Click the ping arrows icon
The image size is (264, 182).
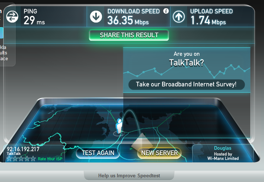pos(12,17)
